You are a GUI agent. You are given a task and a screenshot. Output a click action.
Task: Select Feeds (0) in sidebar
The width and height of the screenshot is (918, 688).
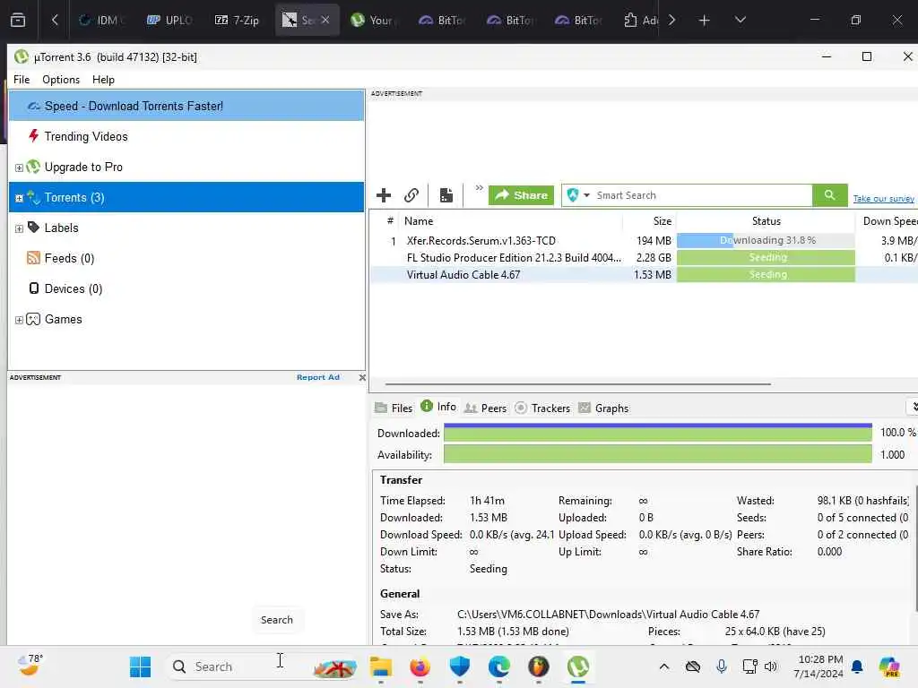69,259
